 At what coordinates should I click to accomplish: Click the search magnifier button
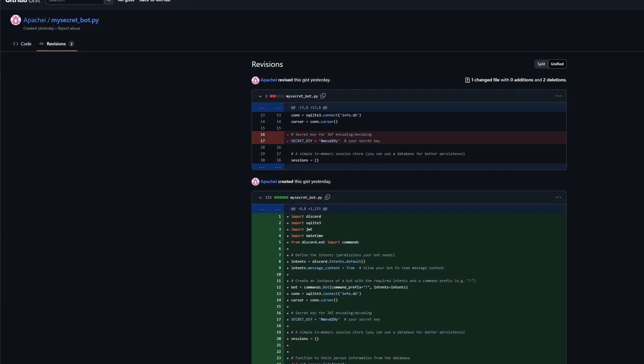click(x=109, y=1)
